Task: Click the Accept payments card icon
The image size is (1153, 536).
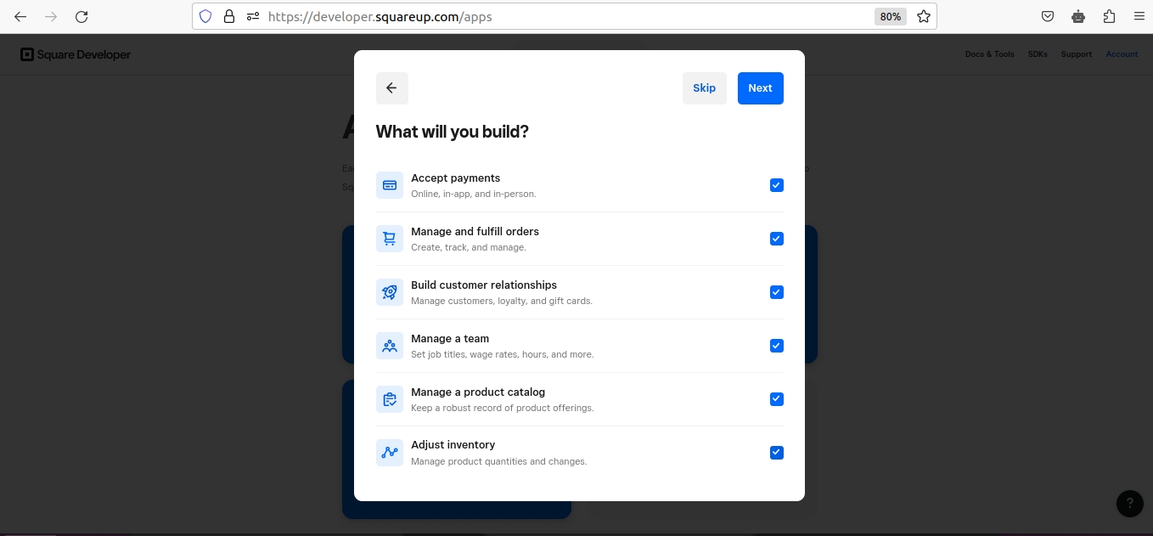Action: tap(390, 185)
